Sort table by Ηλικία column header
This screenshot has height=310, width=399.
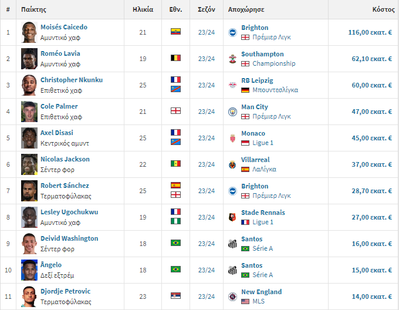click(x=143, y=9)
